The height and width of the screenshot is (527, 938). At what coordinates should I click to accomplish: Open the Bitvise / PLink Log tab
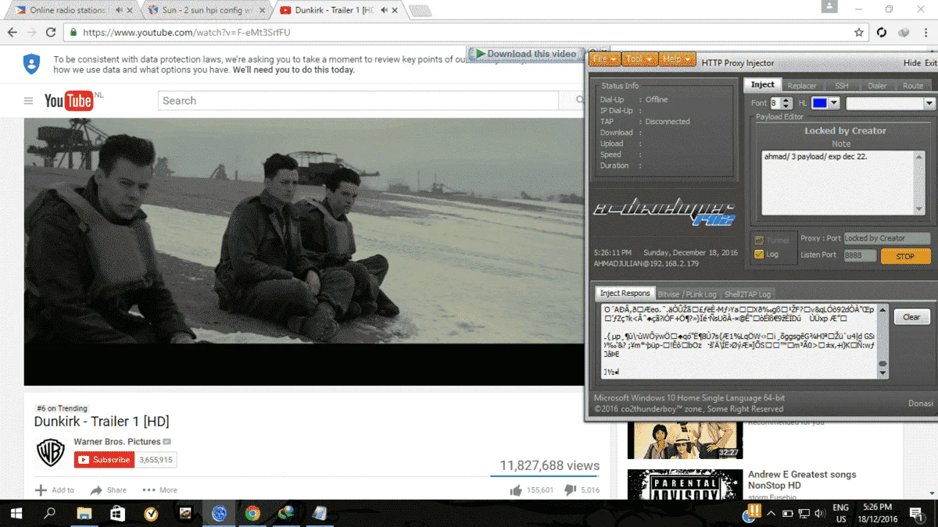pyautogui.click(x=687, y=294)
